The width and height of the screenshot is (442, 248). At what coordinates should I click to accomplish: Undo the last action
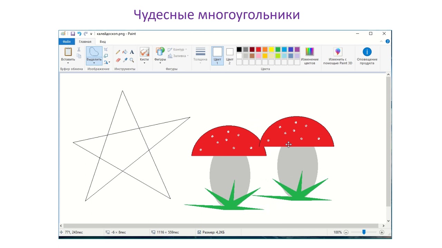(79, 34)
